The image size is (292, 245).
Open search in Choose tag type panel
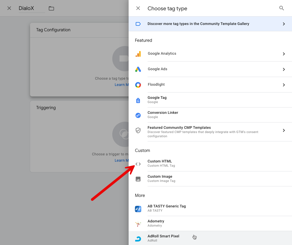(281, 8)
